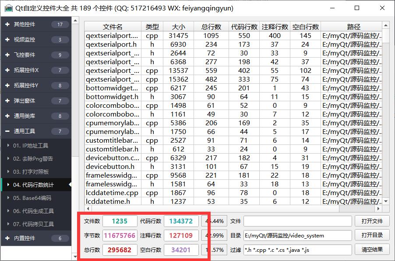Click the 文件 path input field

point(298,221)
